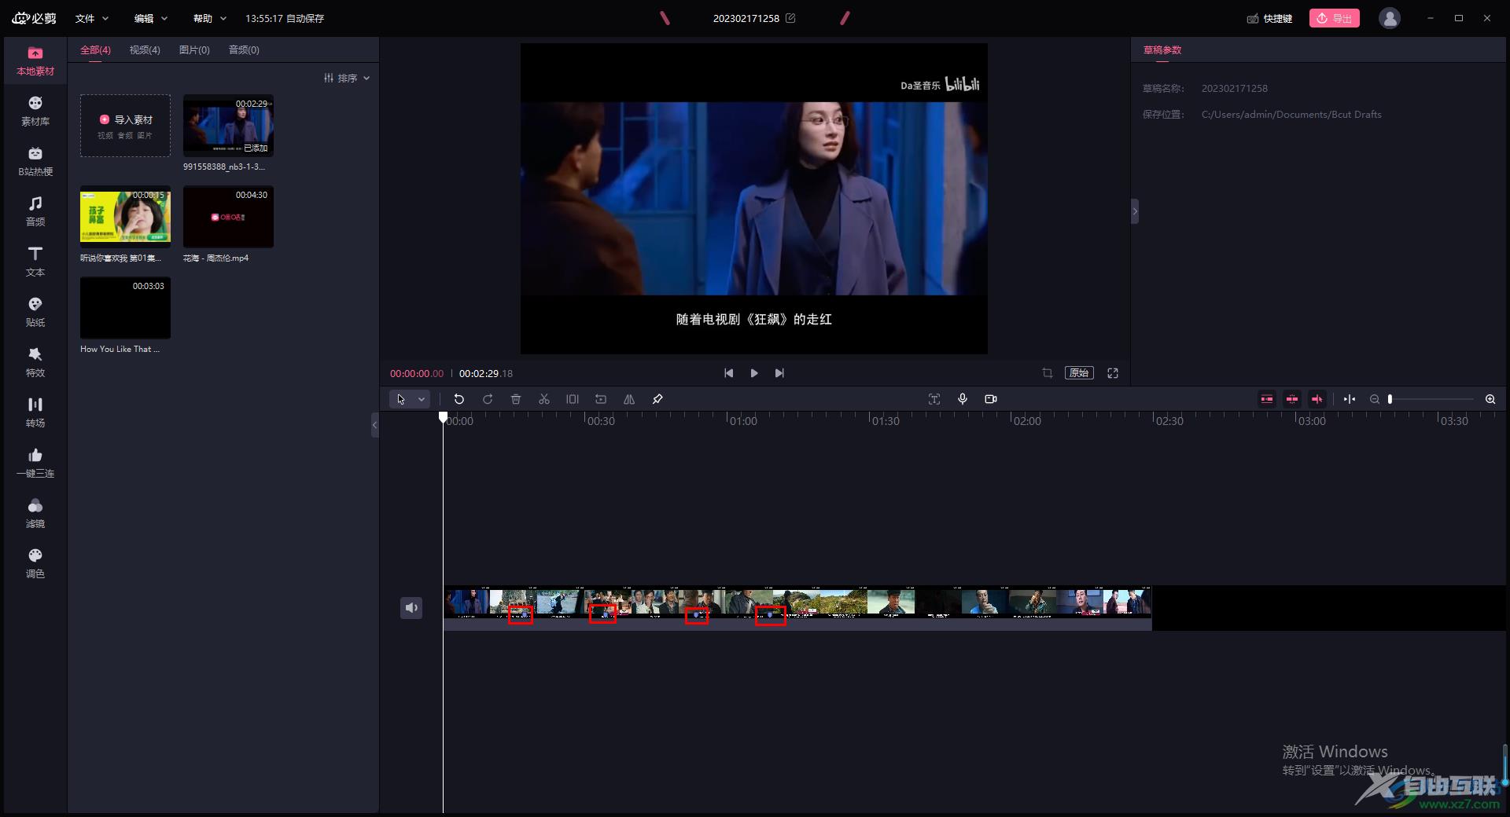Viewport: 1510px width, 817px height.
Task: Click the text recognition icon above timeline
Action: point(934,399)
